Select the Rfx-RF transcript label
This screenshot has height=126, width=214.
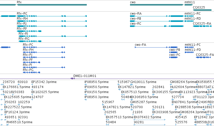click(x=22, y=29)
